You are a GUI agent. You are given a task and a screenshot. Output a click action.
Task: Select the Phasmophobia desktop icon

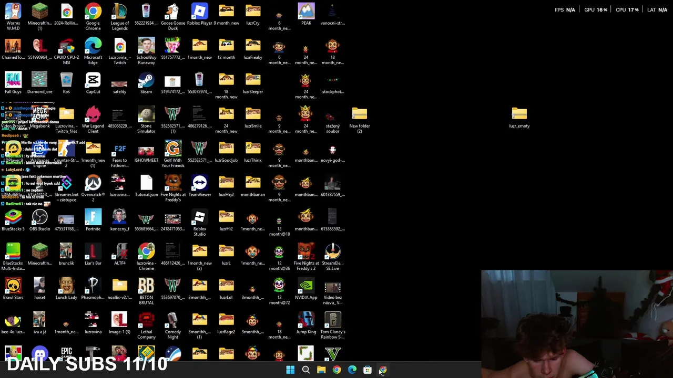coord(93,288)
